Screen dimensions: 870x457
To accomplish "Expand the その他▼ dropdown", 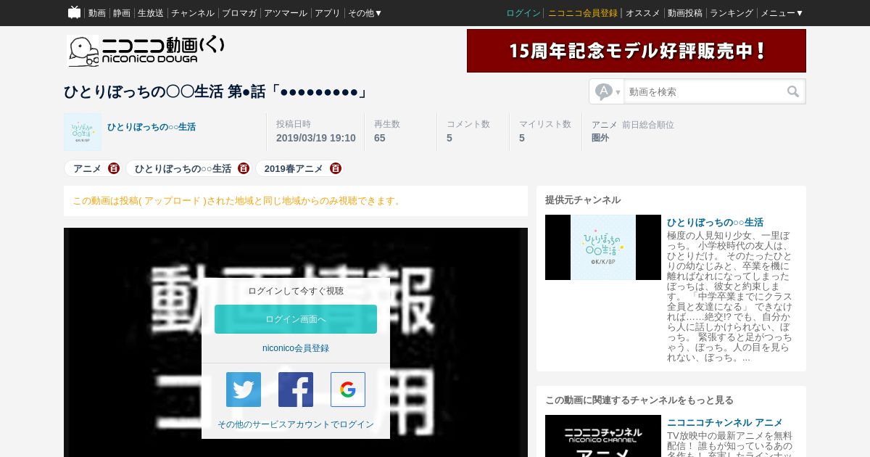I will [x=365, y=13].
